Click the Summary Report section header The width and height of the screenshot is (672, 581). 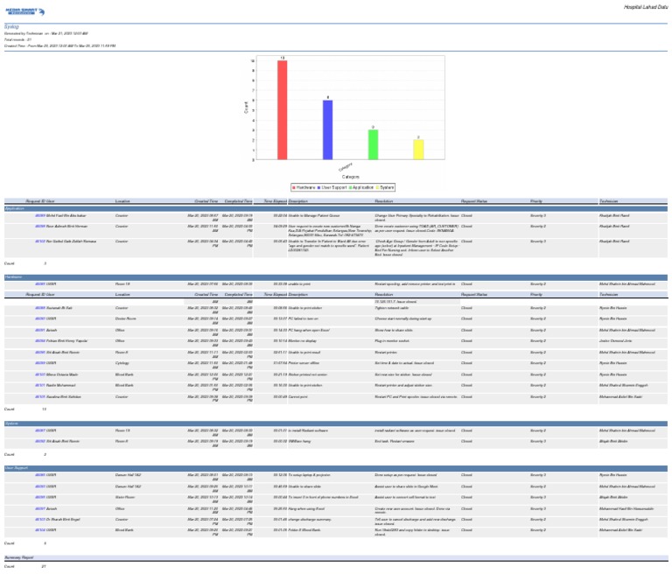[18, 556]
